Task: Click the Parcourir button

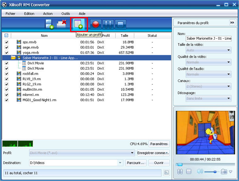Action: pos(136,163)
